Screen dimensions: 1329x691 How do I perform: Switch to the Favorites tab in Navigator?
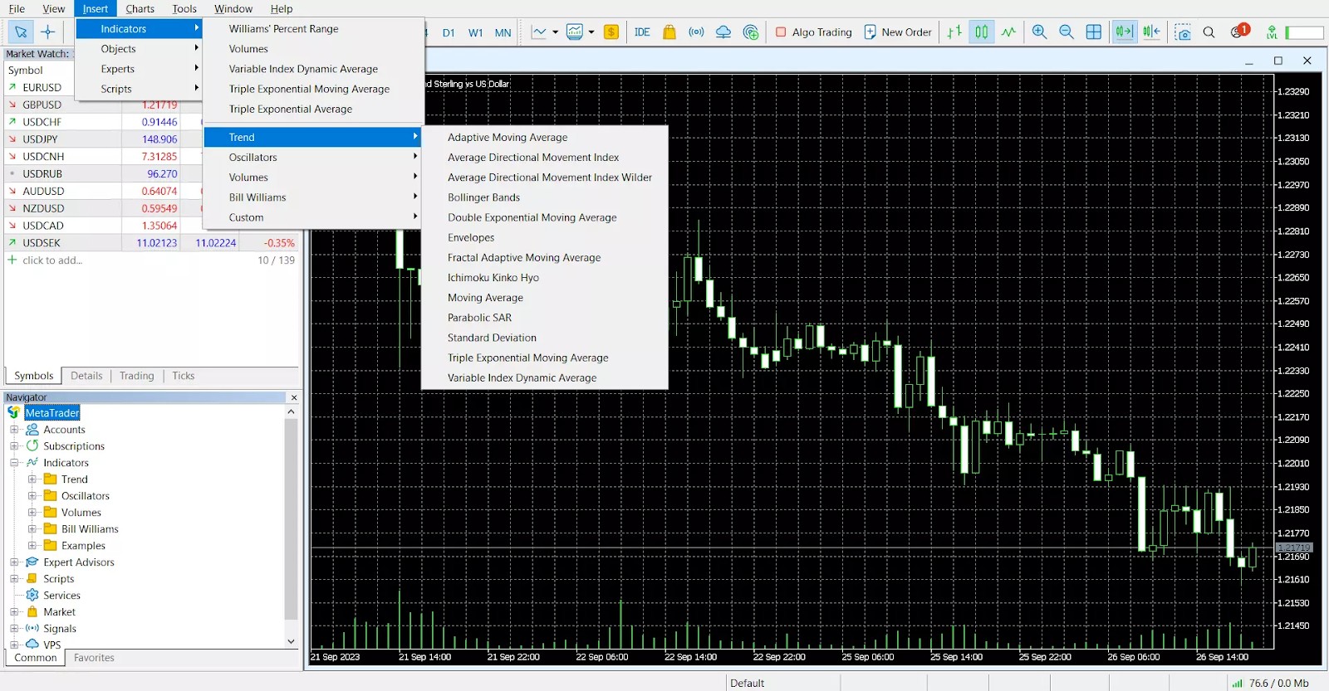click(x=94, y=658)
